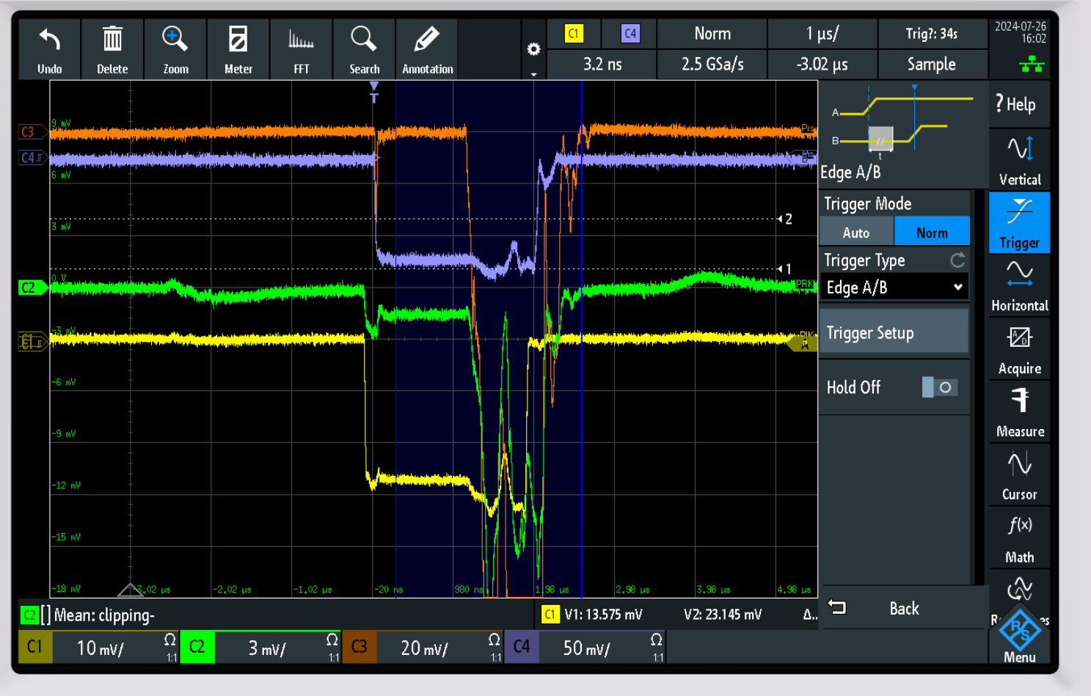Click the Undo arrow icon
The image size is (1091, 696).
click(49, 40)
